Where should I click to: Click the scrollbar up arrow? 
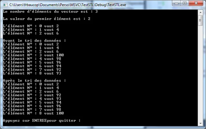(x=201, y=12)
